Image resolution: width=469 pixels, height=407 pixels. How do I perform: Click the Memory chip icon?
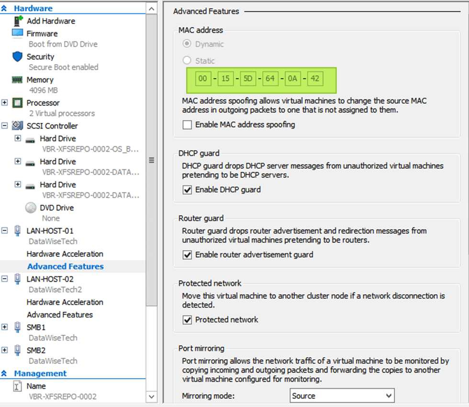click(x=17, y=80)
